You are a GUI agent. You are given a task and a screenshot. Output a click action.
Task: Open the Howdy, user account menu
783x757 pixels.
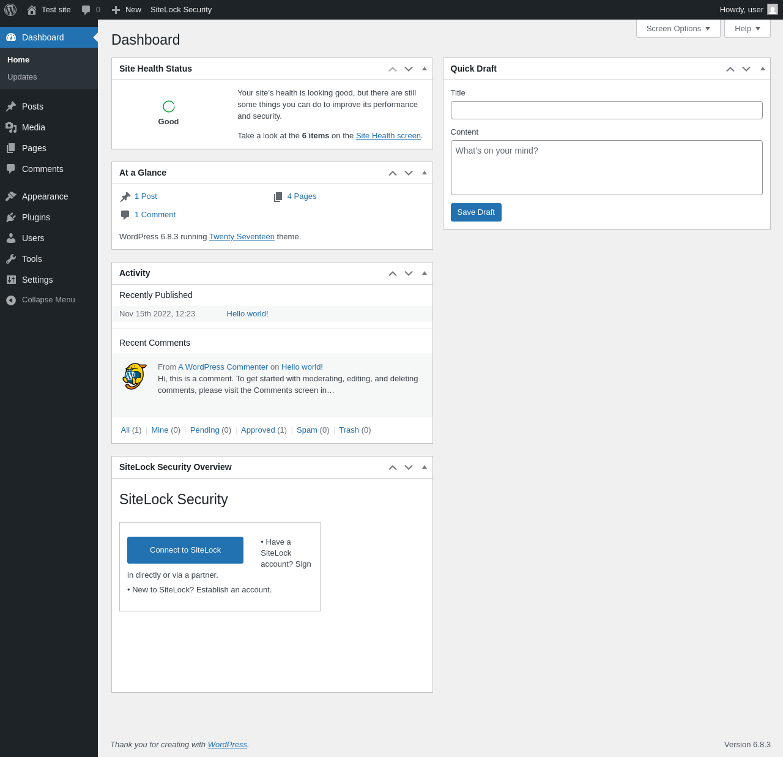[x=749, y=10]
